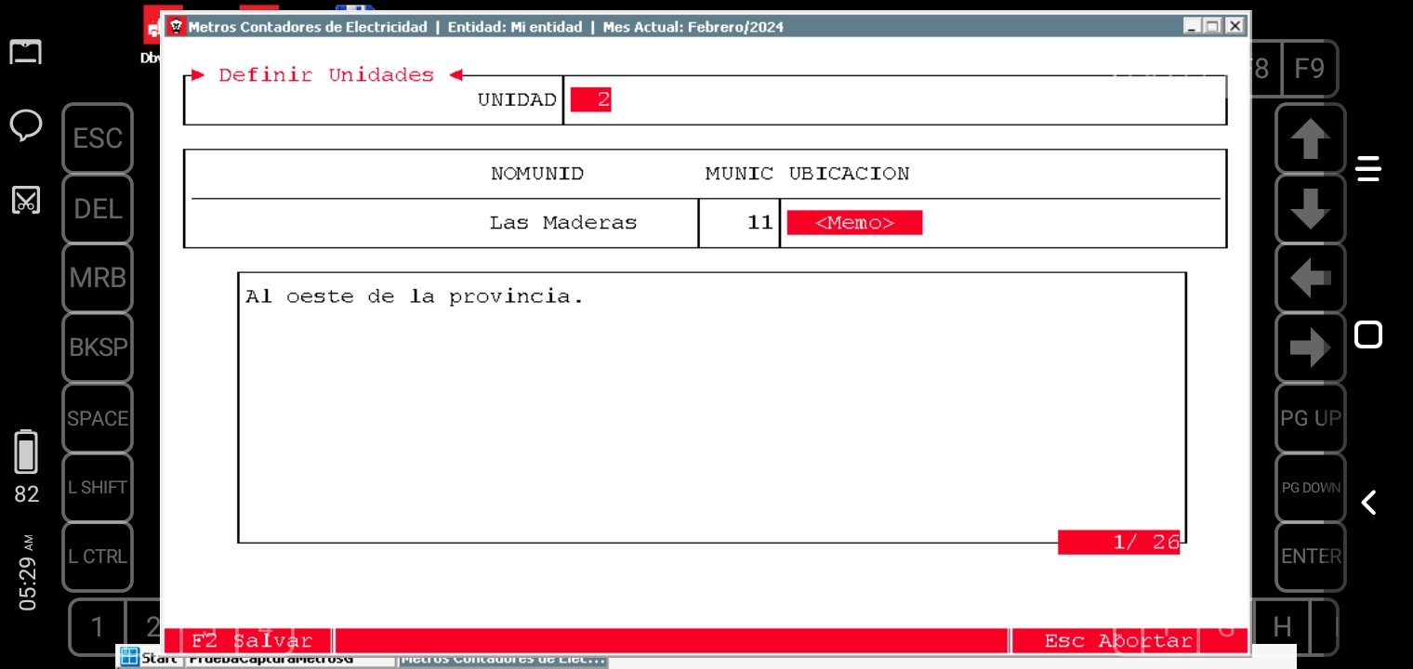Tap the Android back chevron

pyautogui.click(x=1368, y=503)
